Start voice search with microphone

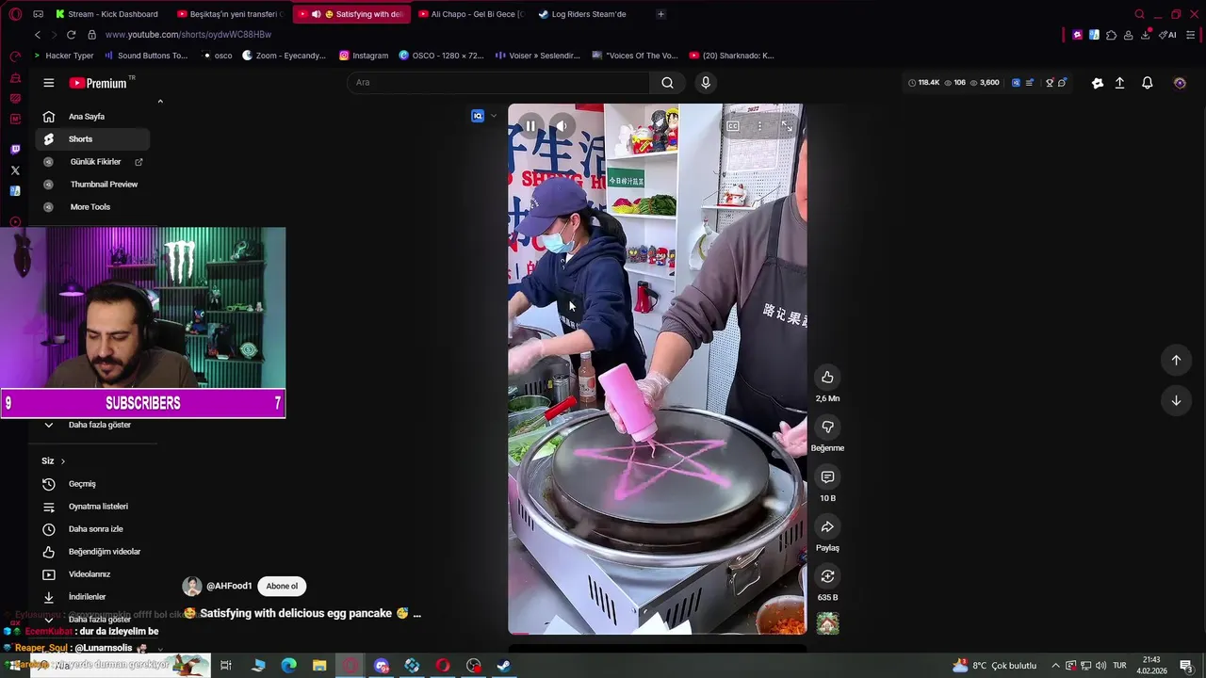tap(706, 83)
